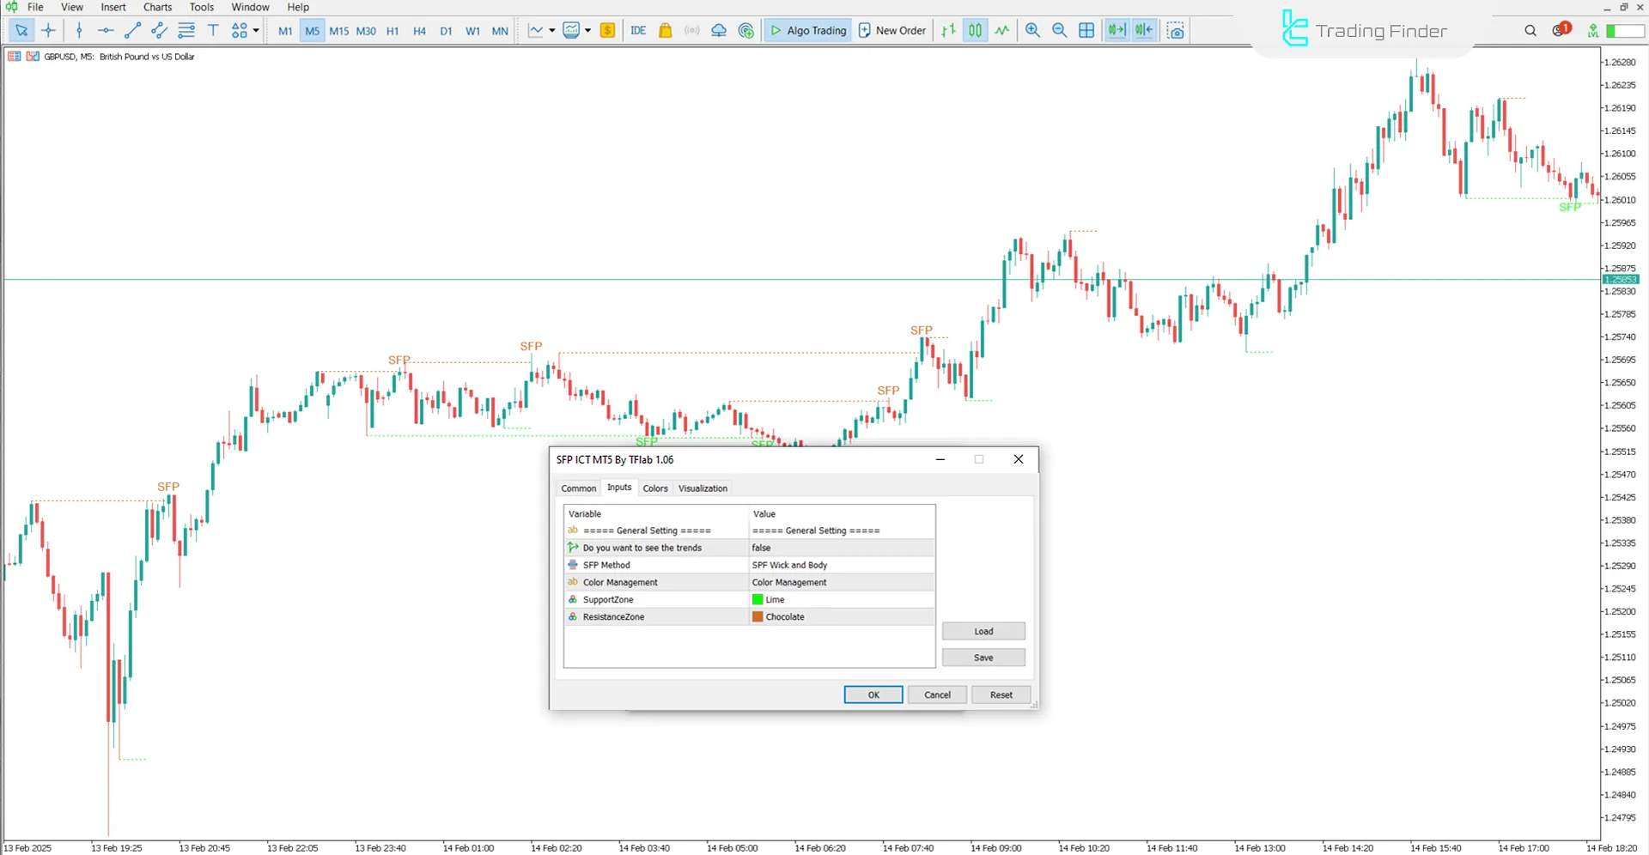Open the Charts menu
This screenshot has height=855, width=1649.
157,7
